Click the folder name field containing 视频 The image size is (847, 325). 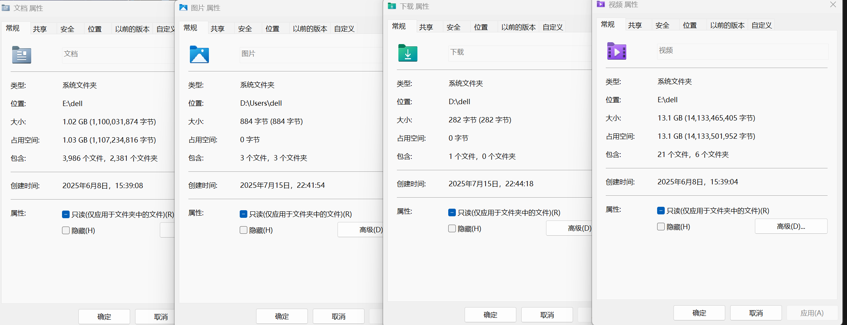pos(743,51)
